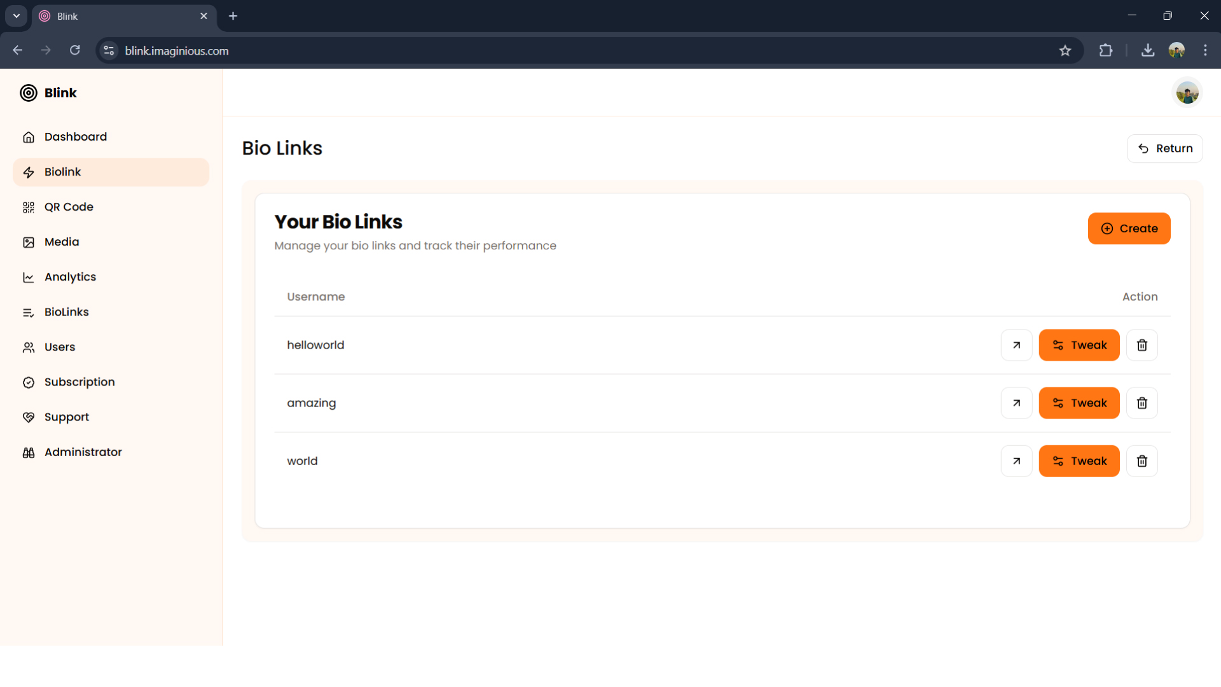The width and height of the screenshot is (1221, 687).
Task: Select the Dashboard icon in sidebar
Action: click(29, 137)
